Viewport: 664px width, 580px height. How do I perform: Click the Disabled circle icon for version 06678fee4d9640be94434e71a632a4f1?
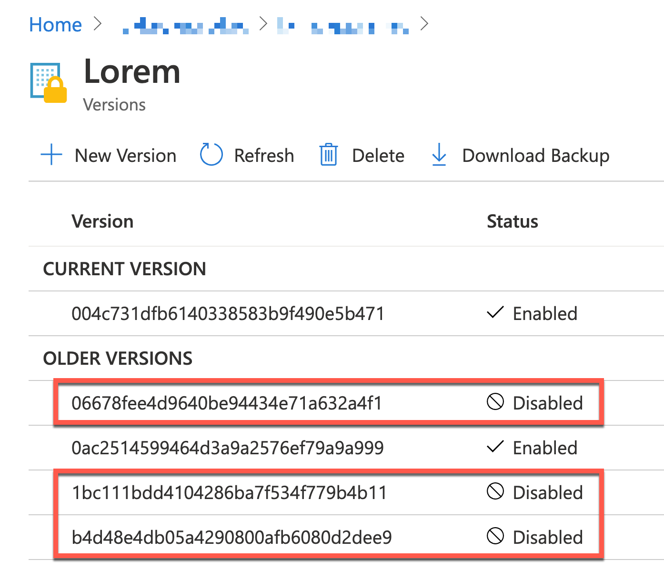495,402
